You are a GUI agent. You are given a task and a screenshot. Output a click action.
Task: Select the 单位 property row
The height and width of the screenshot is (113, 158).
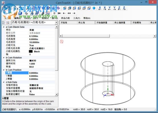coord(30,30)
